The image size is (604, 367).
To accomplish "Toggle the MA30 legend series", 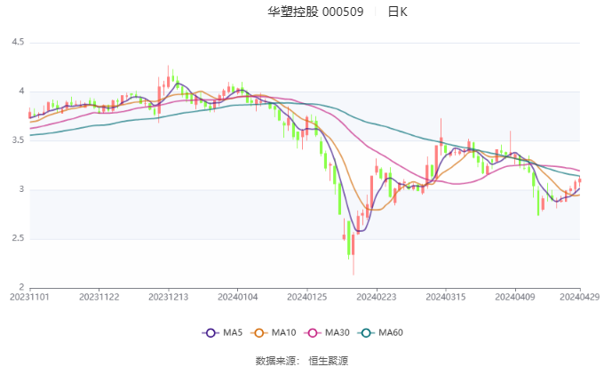I will coord(327,332).
